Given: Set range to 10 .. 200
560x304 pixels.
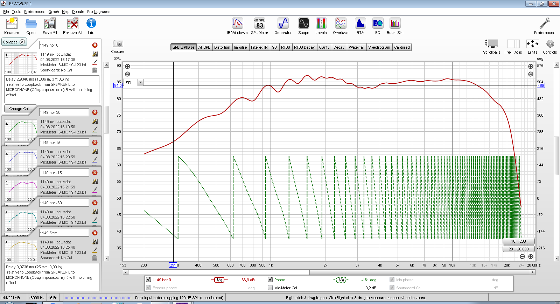Looking at the screenshot, I should pyautogui.click(x=518, y=241).
